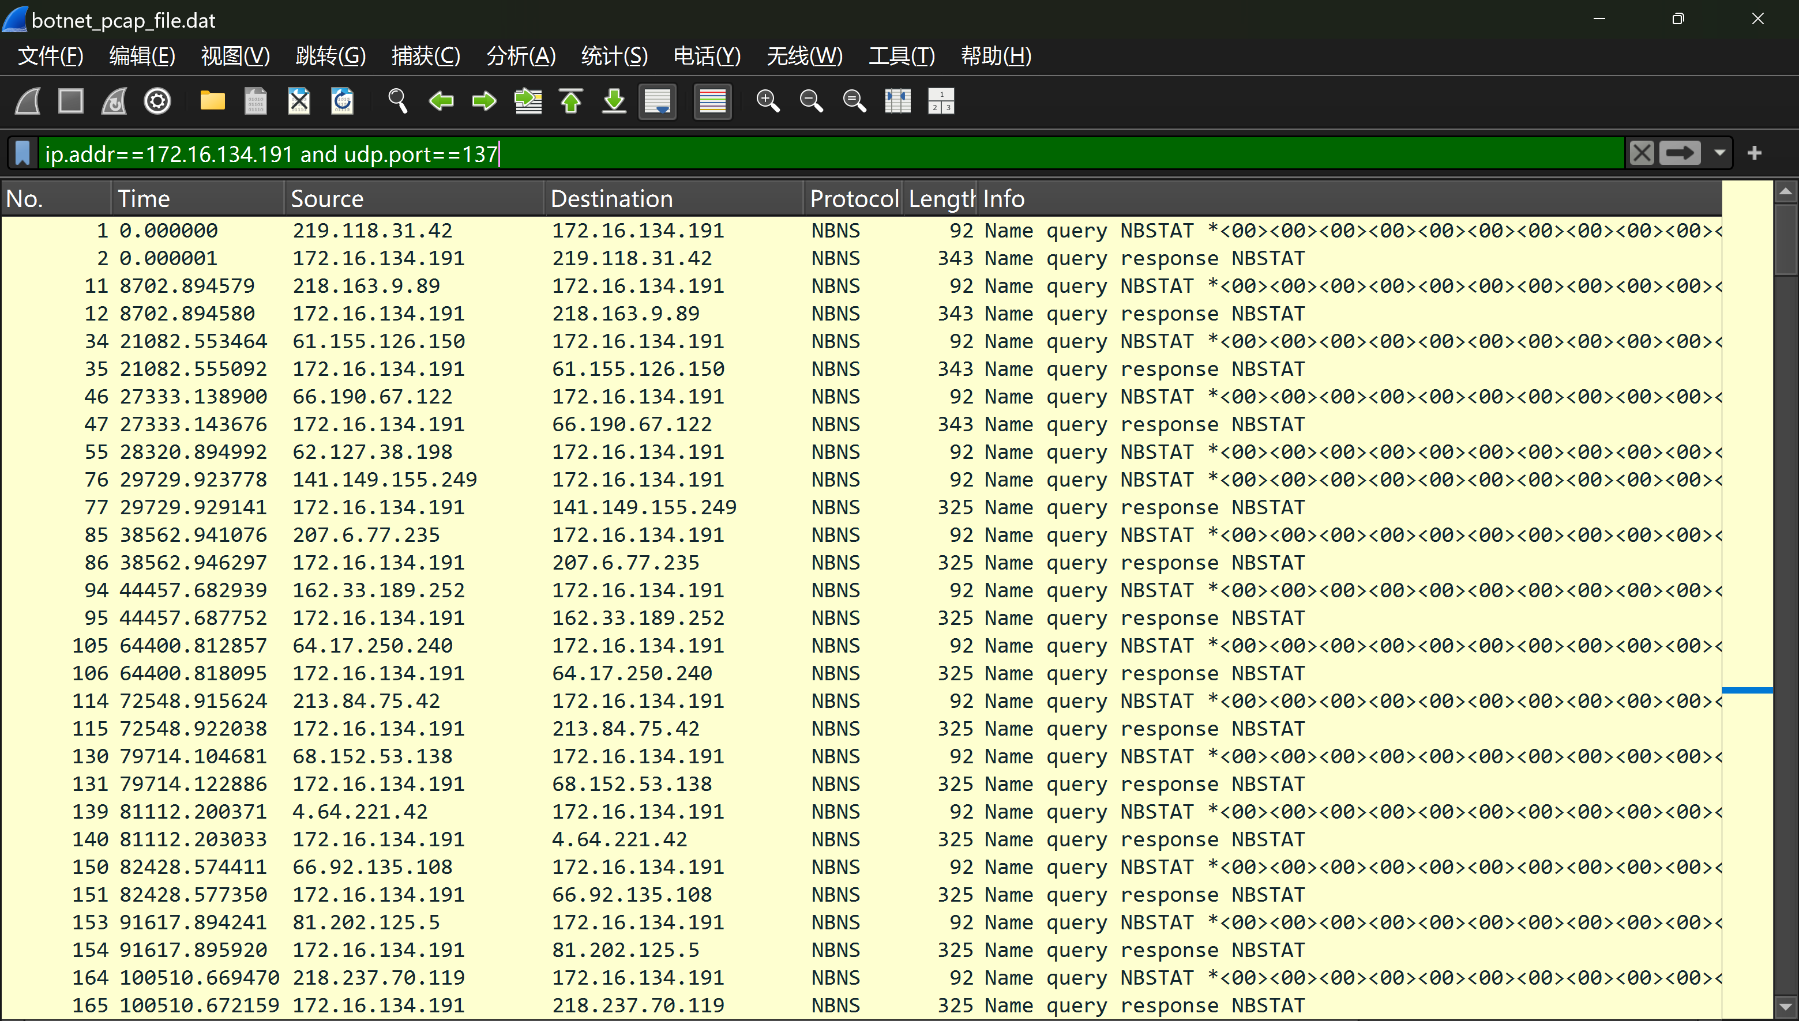Click the add filter button plus
This screenshot has width=1799, height=1021.
[x=1754, y=153]
